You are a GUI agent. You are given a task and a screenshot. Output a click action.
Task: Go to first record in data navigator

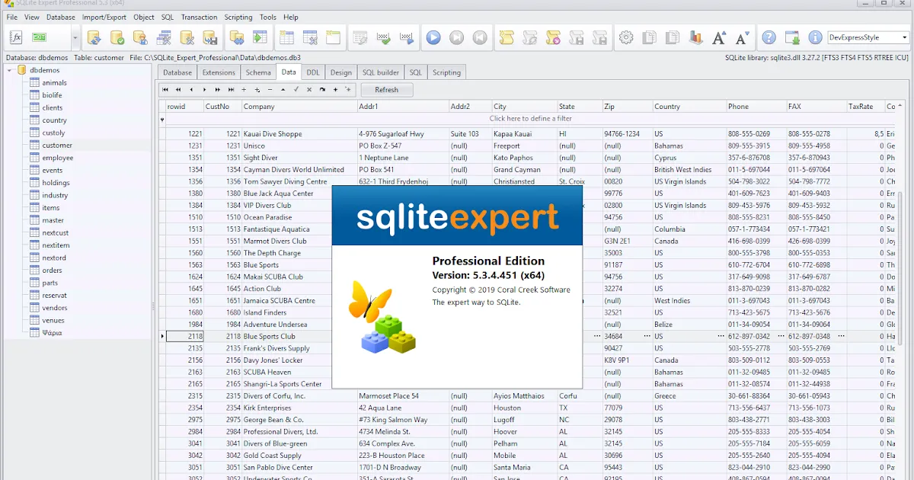pos(165,90)
